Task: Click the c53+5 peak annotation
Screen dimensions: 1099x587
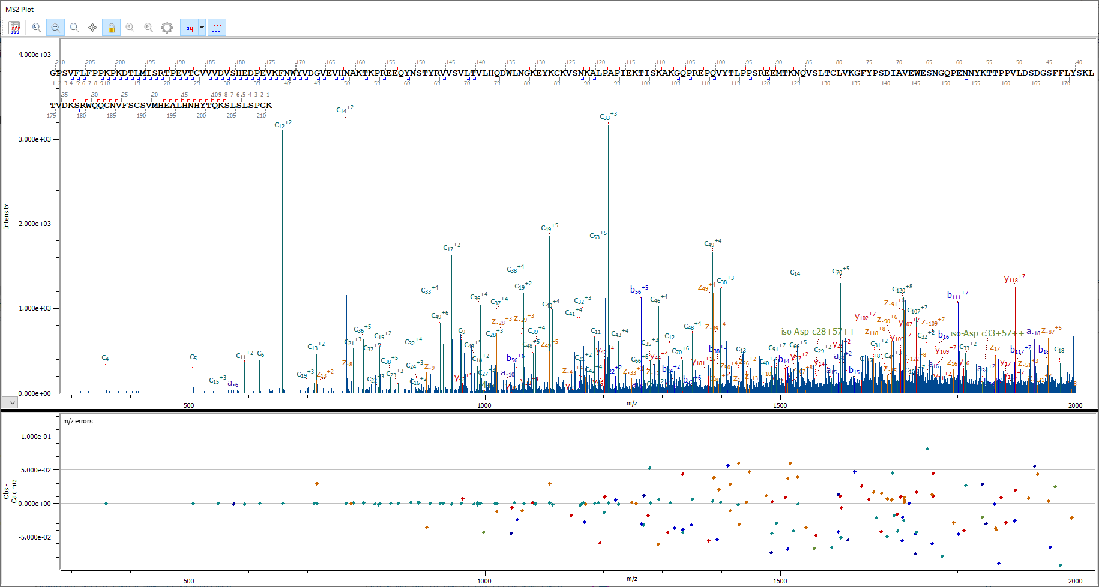Action: pyautogui.click(x=598, y=235)
